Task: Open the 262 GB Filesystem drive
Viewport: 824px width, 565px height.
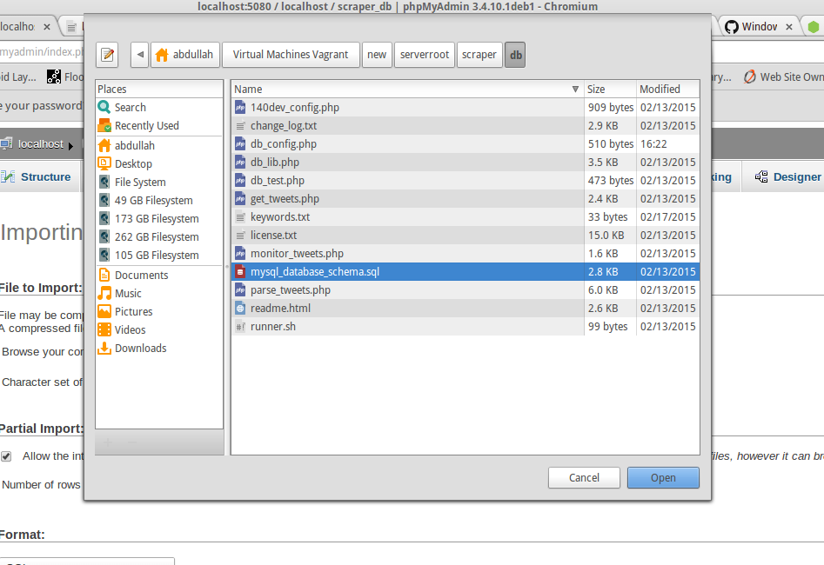Action: tap(159, 236)
